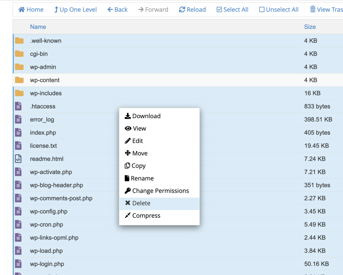Choose Compress from the context menu
This screenshot has height=275, width=343.
[x=143, y=216]
